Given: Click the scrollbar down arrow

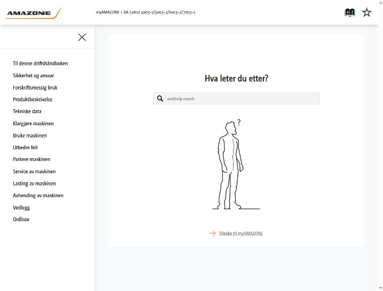Looking at the screenshot, I should pos(380,288).
